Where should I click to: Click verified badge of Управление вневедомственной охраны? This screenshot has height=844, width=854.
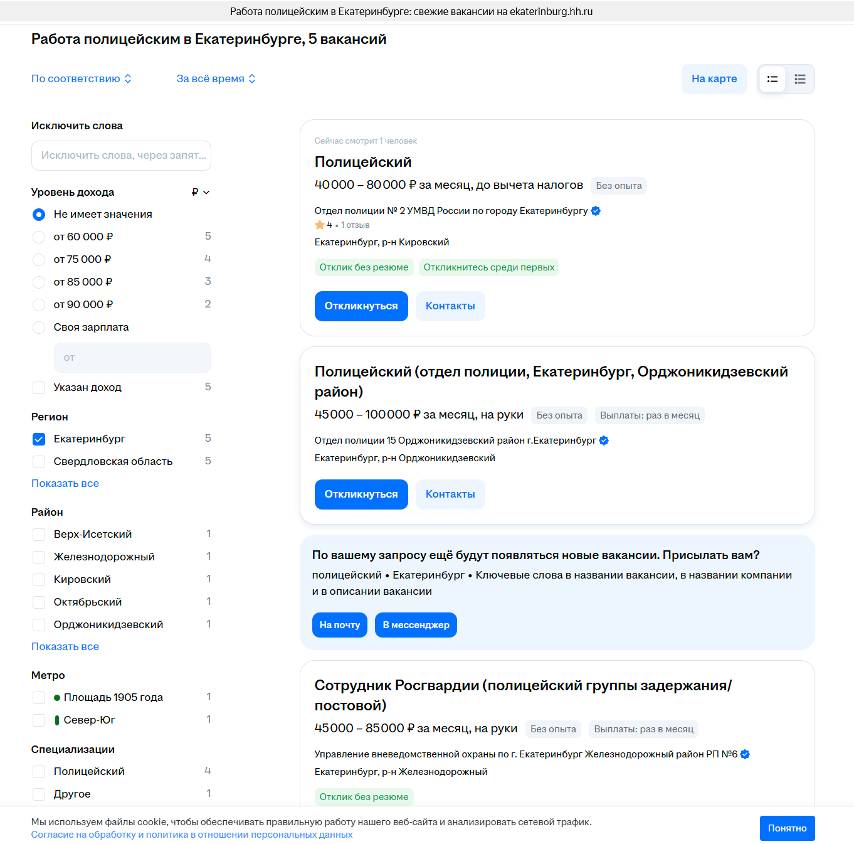point(745,754)
